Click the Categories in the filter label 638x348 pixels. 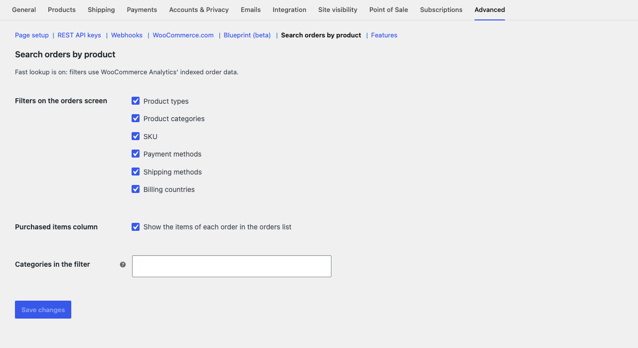tap(52, 264)
